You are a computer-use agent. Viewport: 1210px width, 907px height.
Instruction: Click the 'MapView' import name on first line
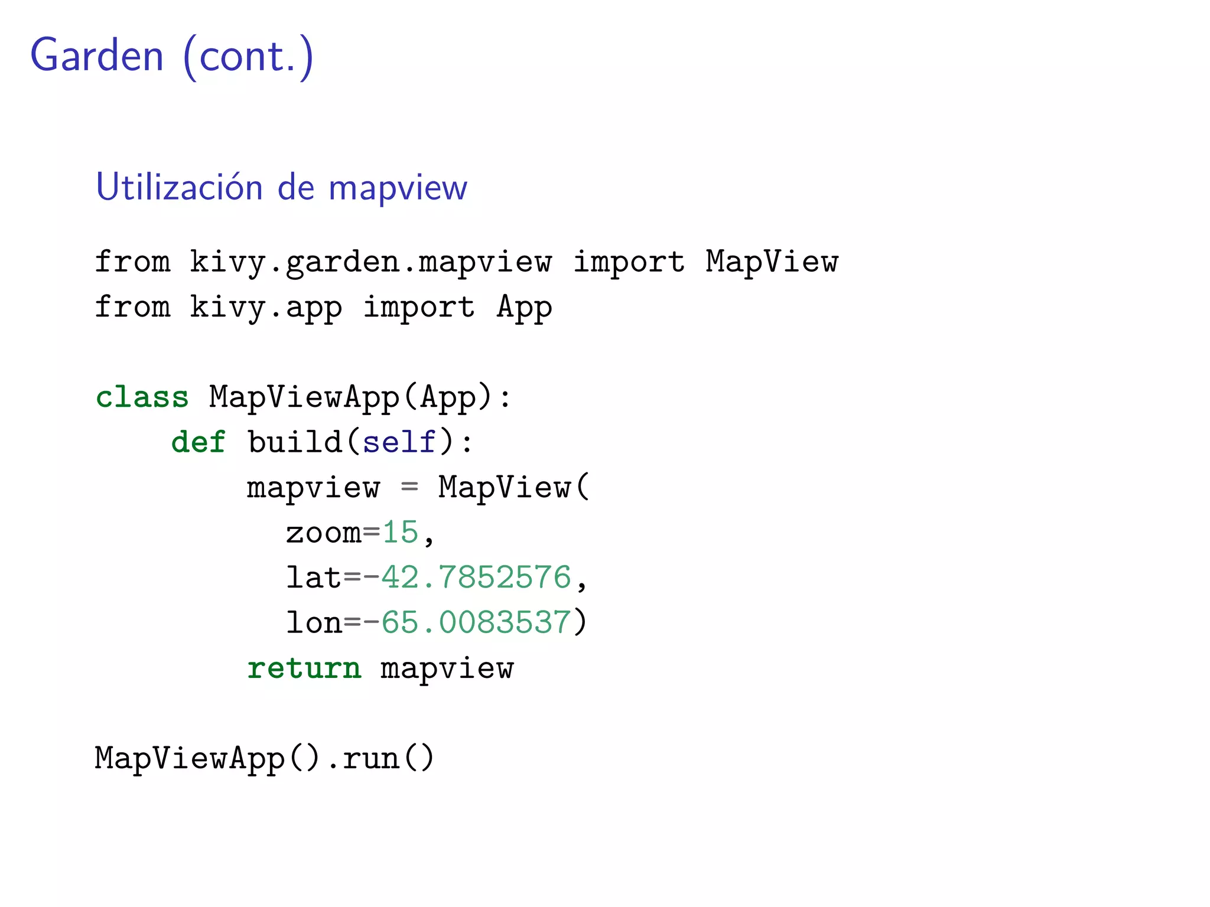[771, 262]
